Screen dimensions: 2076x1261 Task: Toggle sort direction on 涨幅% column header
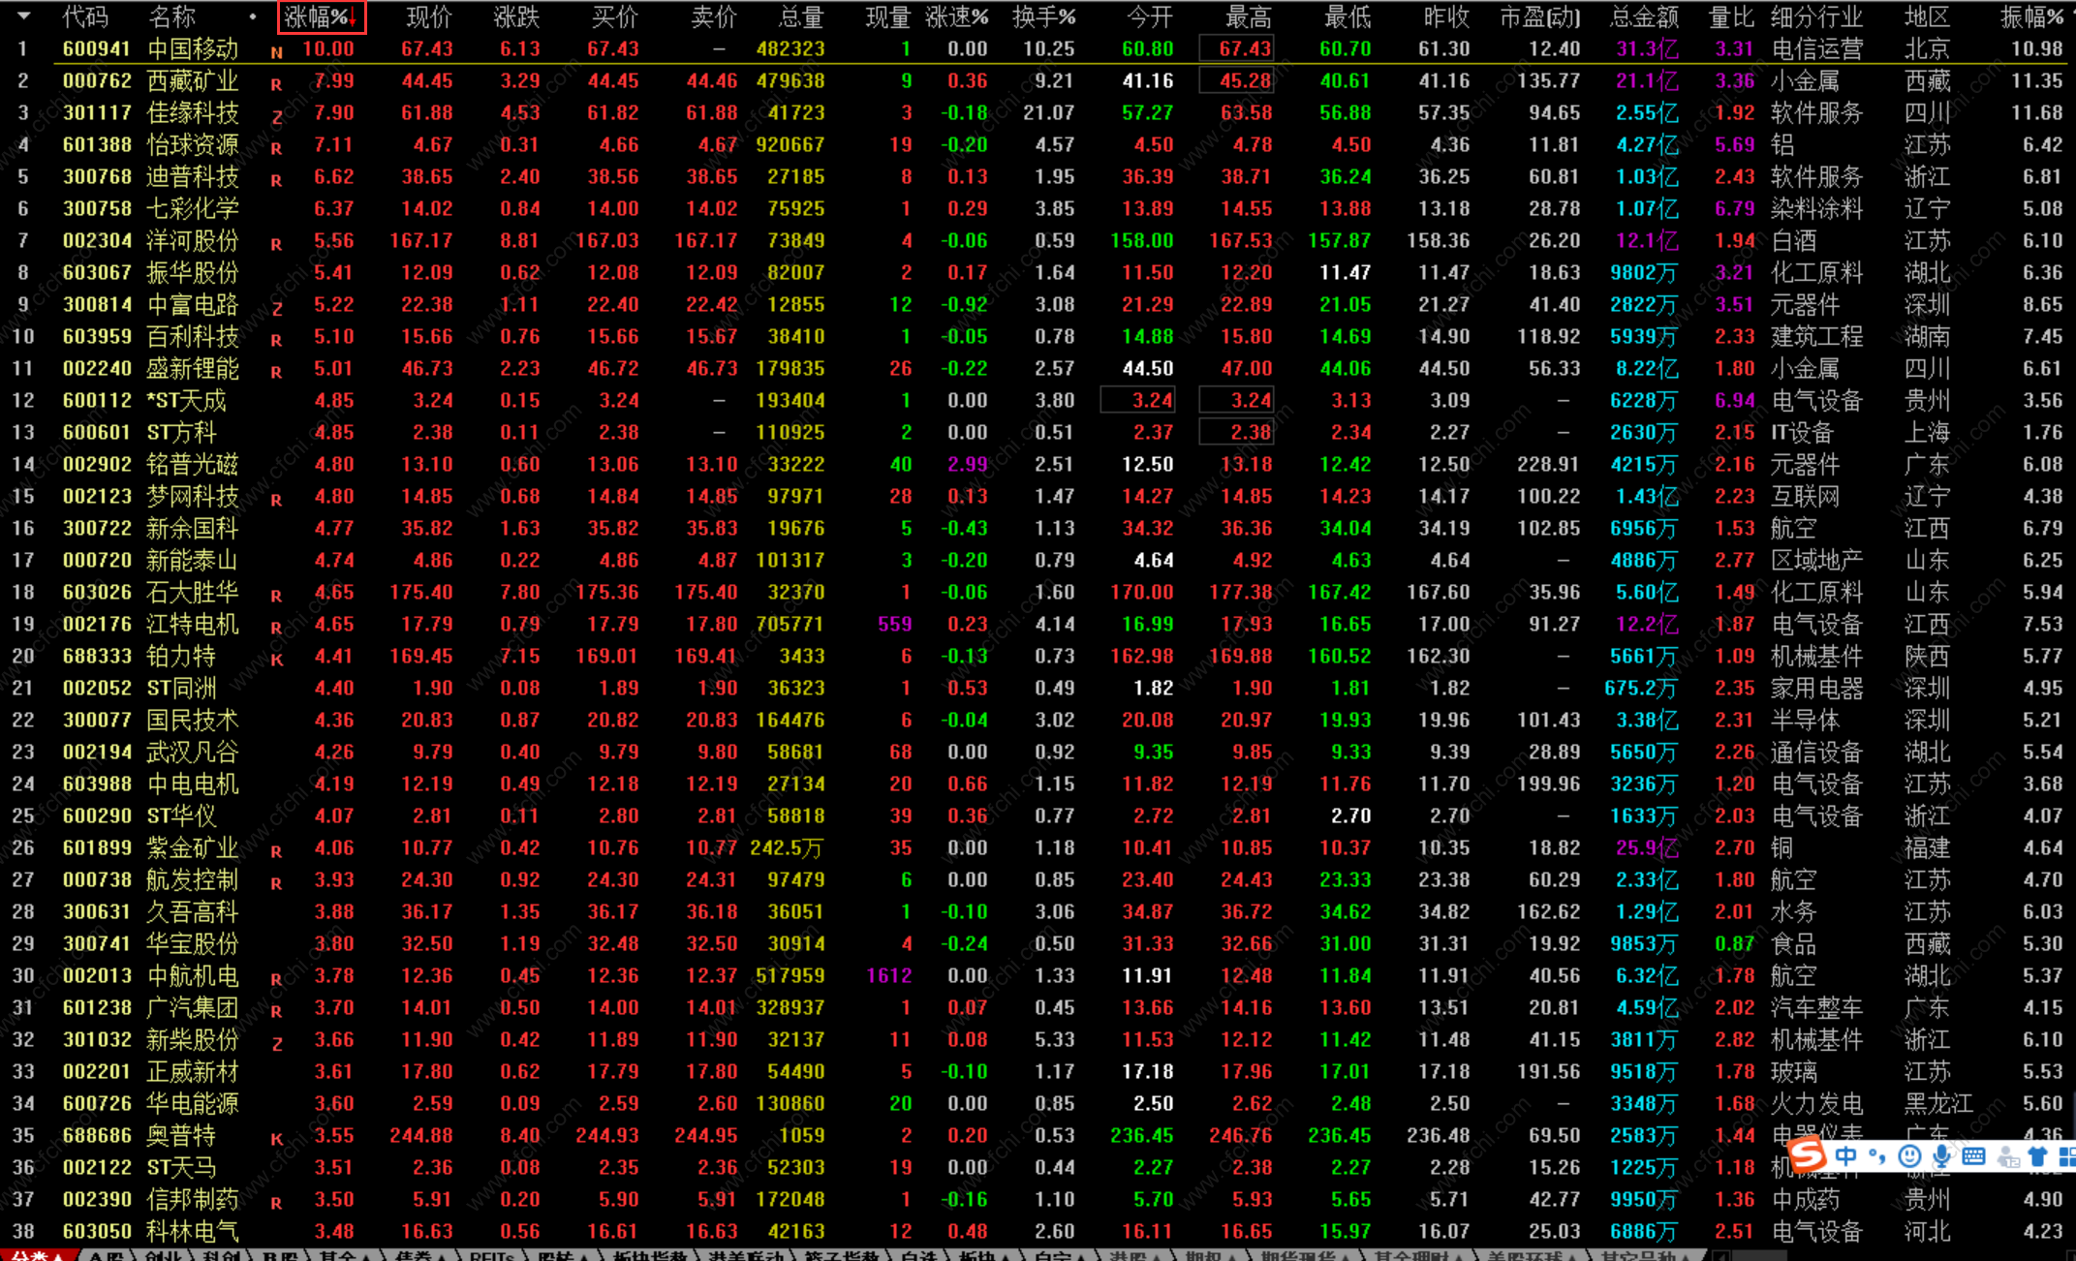click(322, 16)
